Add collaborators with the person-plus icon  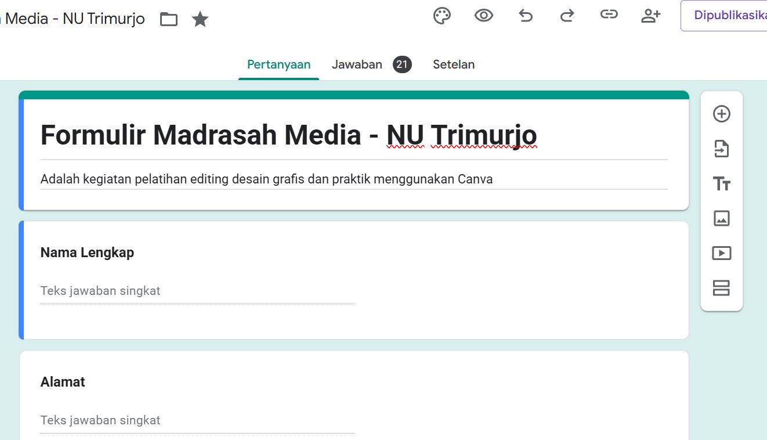point(651,16)
